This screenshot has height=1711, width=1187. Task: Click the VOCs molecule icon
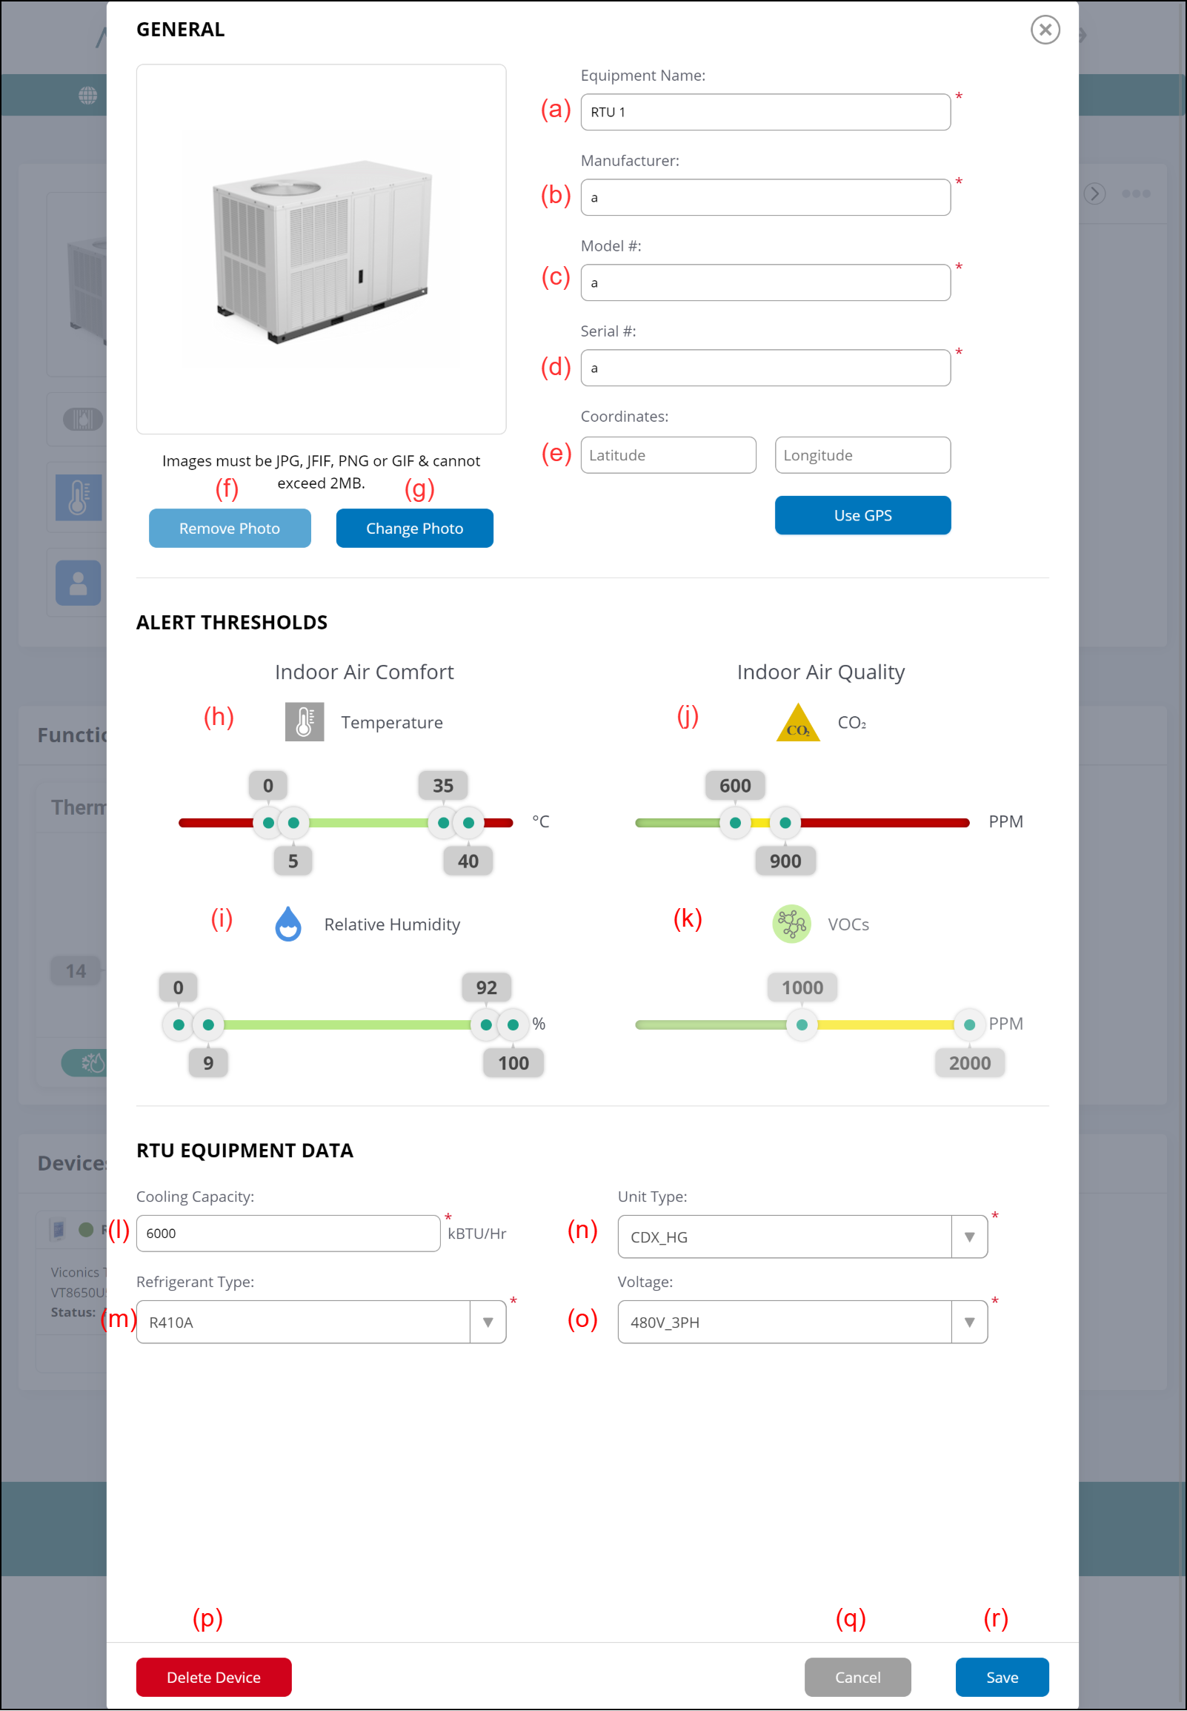[791, 924]
